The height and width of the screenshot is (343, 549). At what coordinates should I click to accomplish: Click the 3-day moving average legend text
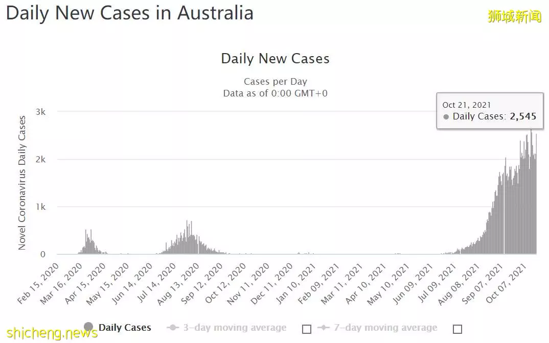(x=235, y=328)
